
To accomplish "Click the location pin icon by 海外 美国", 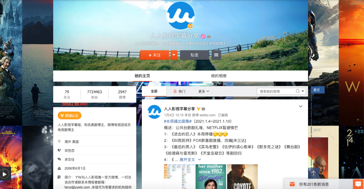I will [59, 141].
